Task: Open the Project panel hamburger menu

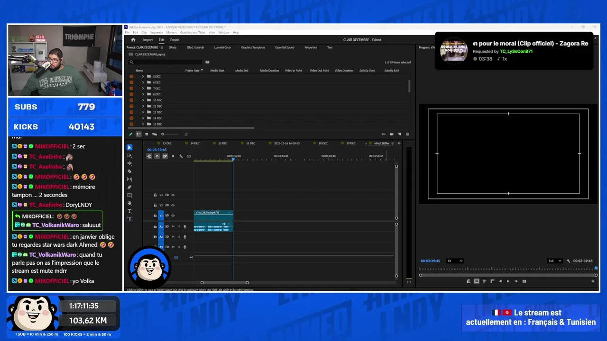Action: [x=162, y=47]
